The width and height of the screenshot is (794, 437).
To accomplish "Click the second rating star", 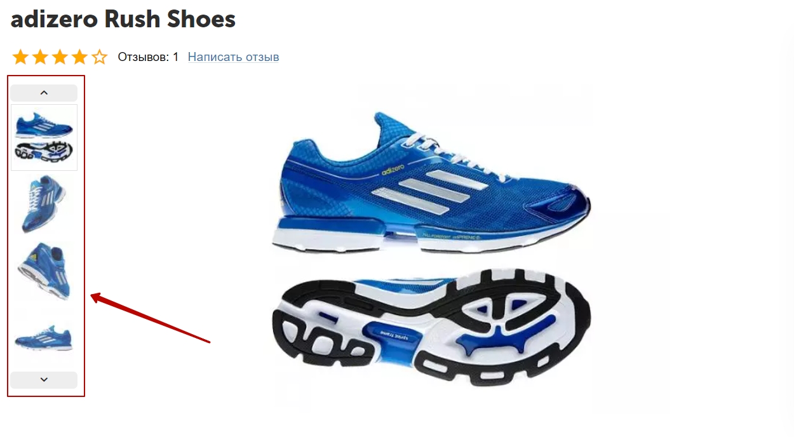I will 40,57.
